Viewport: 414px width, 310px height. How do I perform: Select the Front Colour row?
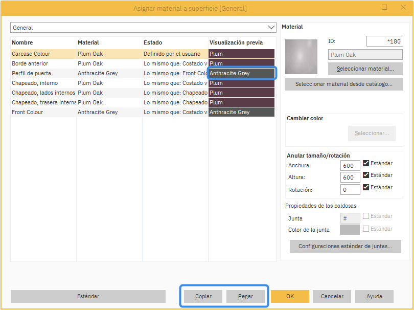pyautogui.click(x=43, y=112)
